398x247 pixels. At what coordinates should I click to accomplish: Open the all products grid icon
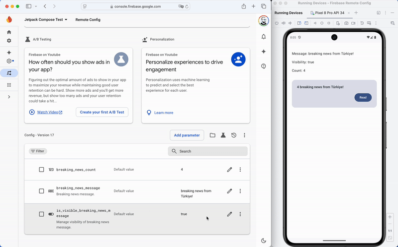[9, 85]
